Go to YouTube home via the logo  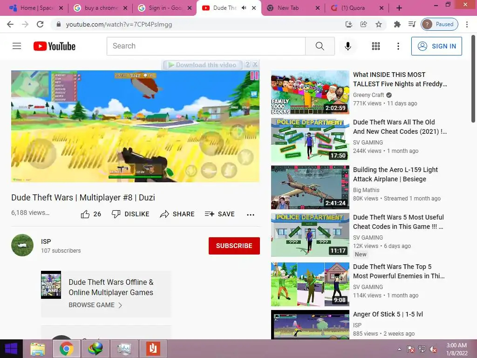click(x=55, y=46)
